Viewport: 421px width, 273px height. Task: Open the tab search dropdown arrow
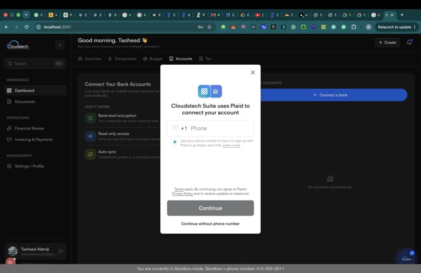click(26, 15)
